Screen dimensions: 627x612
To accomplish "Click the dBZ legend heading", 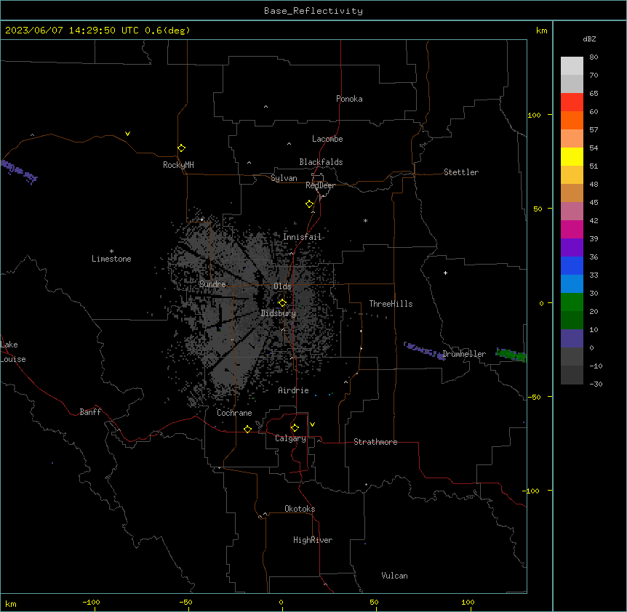I will [x=589, y=39].
